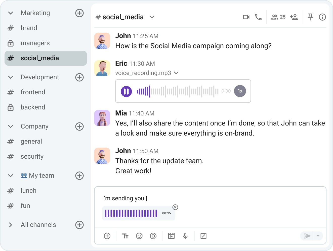Start a video call
The image size is (333, 251).
tap(246, 17)
